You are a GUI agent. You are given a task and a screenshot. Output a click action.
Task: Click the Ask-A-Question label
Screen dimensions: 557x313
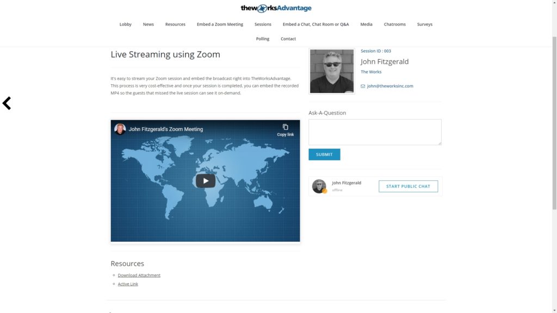(x=327, y=113)
